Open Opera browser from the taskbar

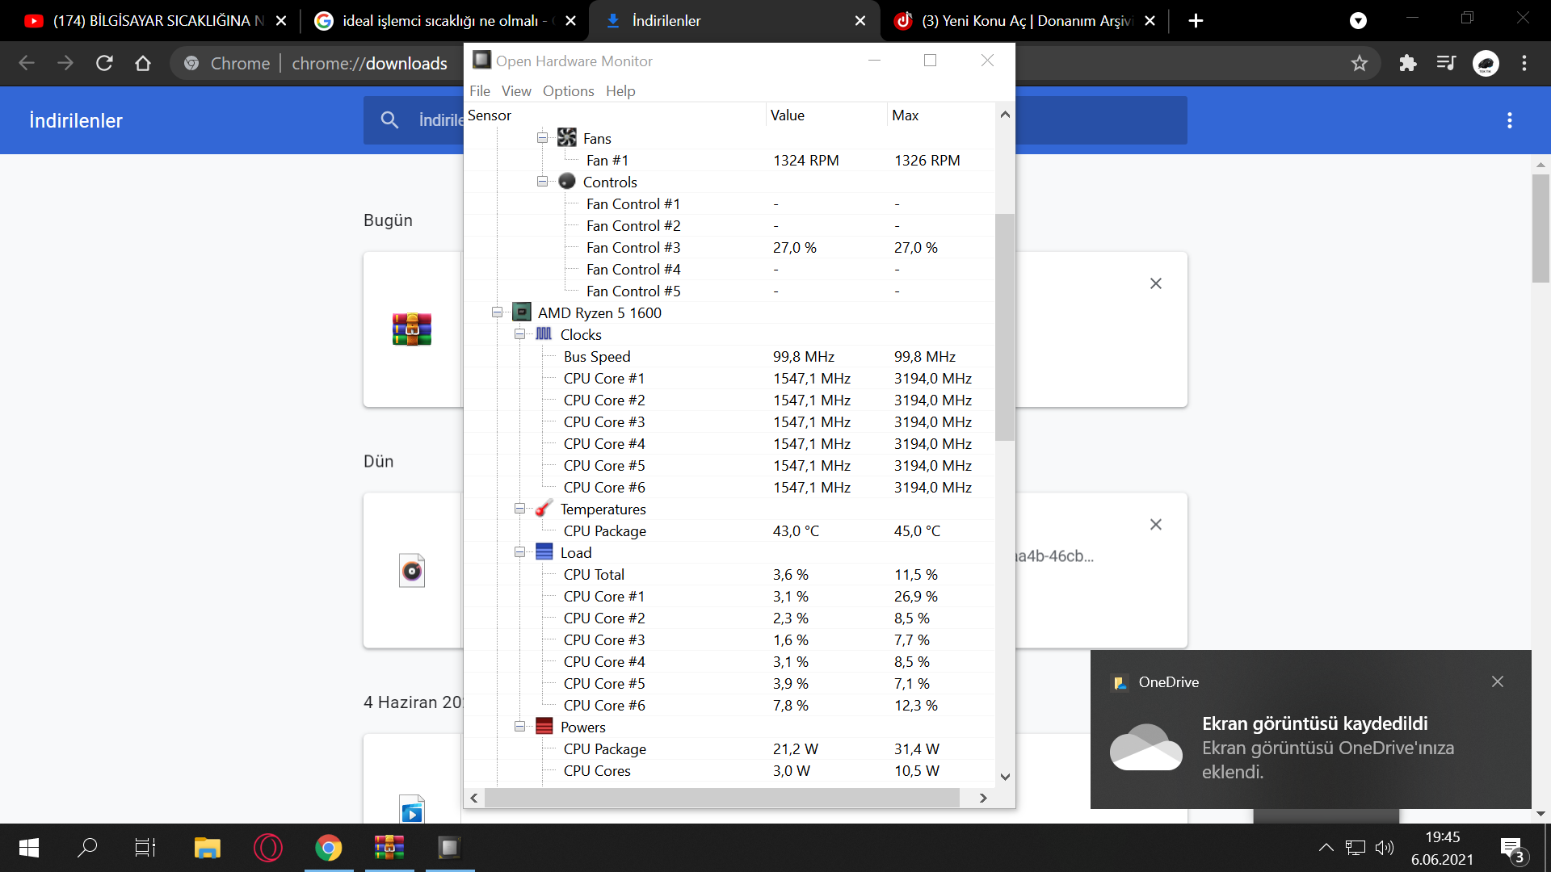point(267,848)
